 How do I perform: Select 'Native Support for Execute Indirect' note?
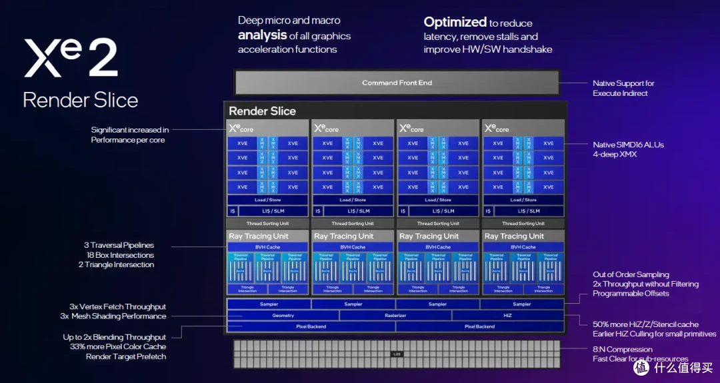point(623,88)
